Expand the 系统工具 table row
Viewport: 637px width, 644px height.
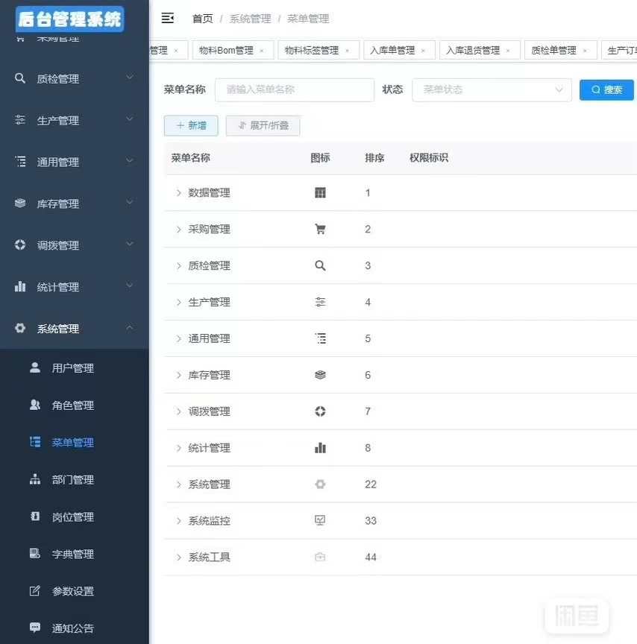pyautogui.click(x=179, y=558)
